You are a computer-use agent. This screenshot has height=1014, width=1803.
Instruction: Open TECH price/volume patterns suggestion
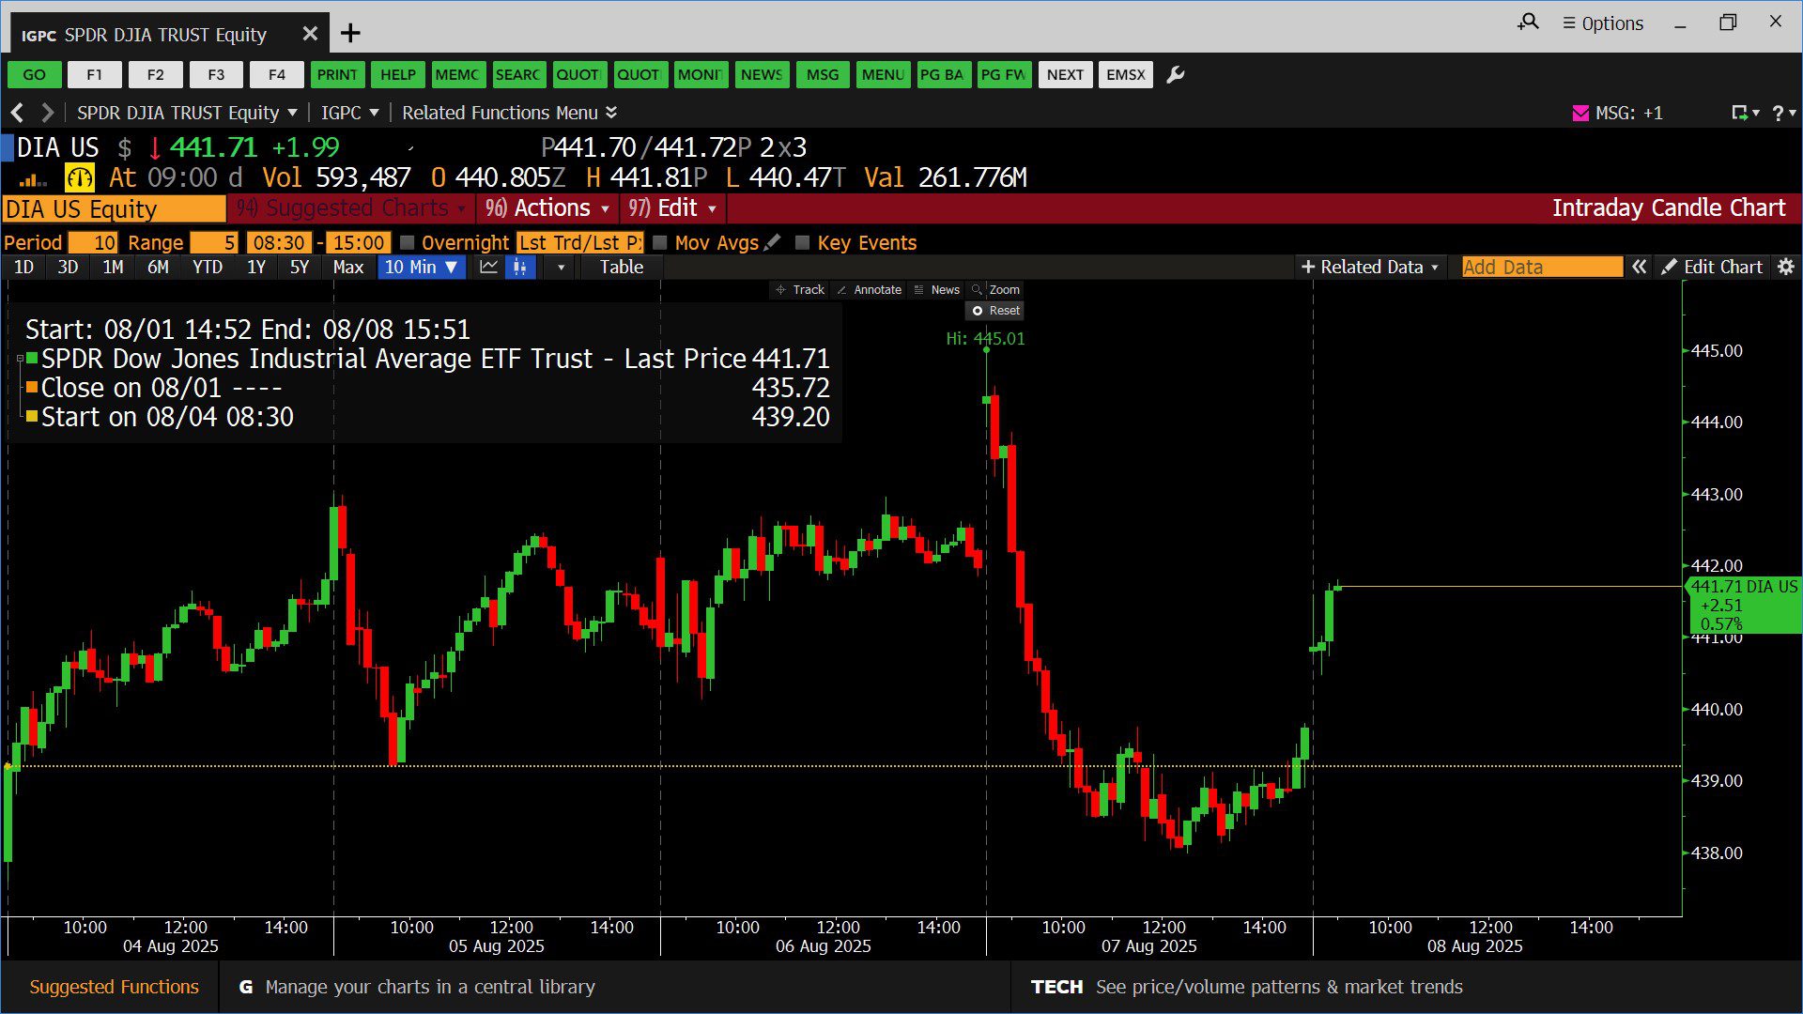[x=1246, y=987]
